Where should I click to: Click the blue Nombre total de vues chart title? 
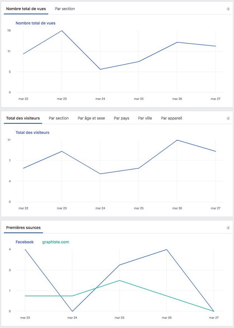pos(35,23)
